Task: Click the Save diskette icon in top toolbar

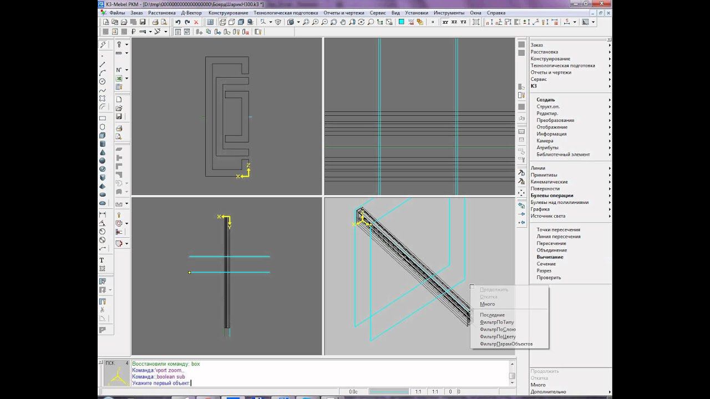Action: click(143, 22)
